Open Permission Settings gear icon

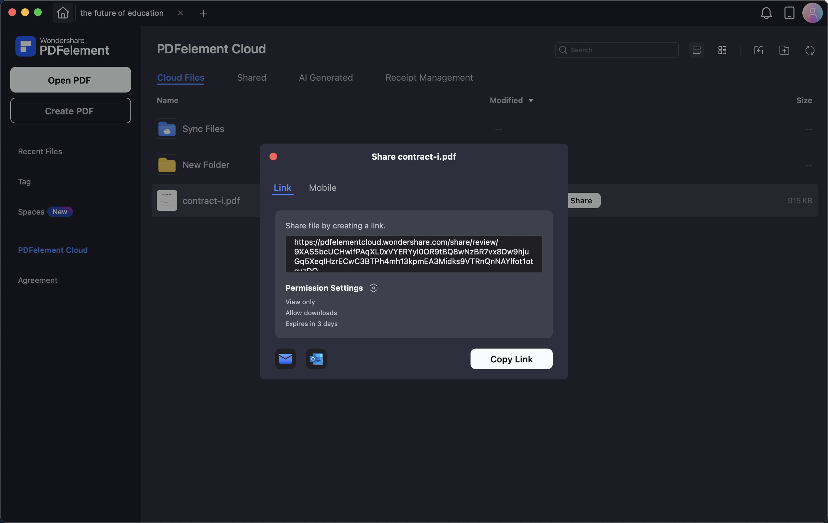pos(374,288)
